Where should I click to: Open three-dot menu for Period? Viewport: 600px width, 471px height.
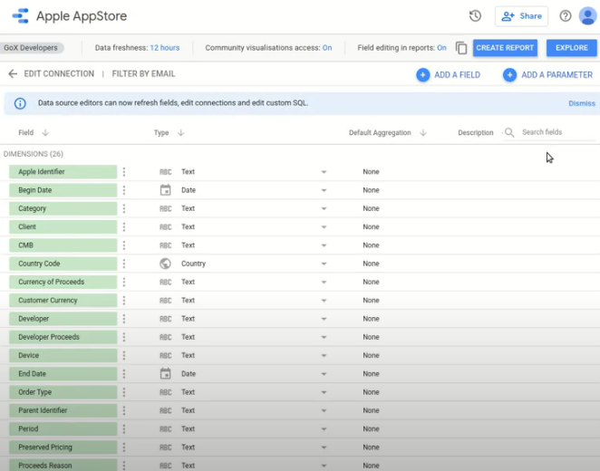(x=124, y=428)
